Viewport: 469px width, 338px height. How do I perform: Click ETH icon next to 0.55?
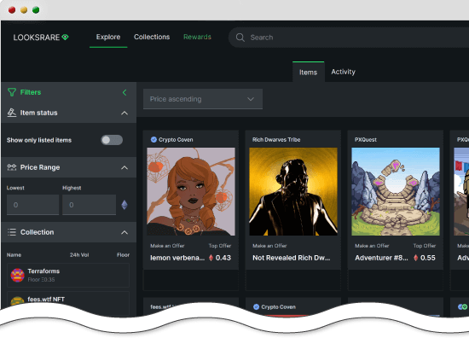click(415, 258)
